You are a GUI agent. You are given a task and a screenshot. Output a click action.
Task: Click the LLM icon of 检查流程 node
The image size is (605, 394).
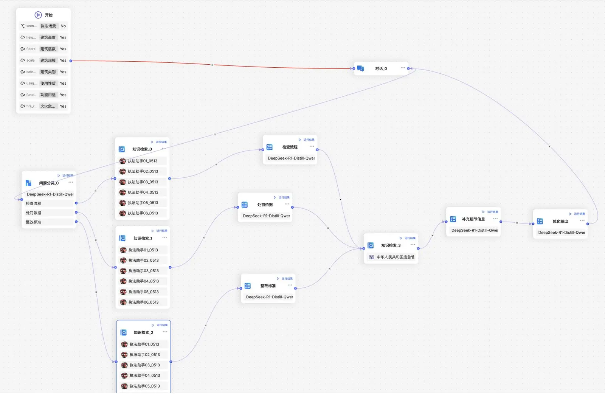[x=269, y=147]
